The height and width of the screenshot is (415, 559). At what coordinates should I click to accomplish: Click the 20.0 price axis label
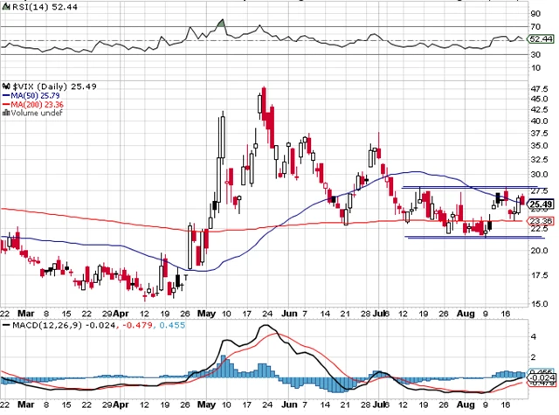pyautogui.click(x=540, y=250)
